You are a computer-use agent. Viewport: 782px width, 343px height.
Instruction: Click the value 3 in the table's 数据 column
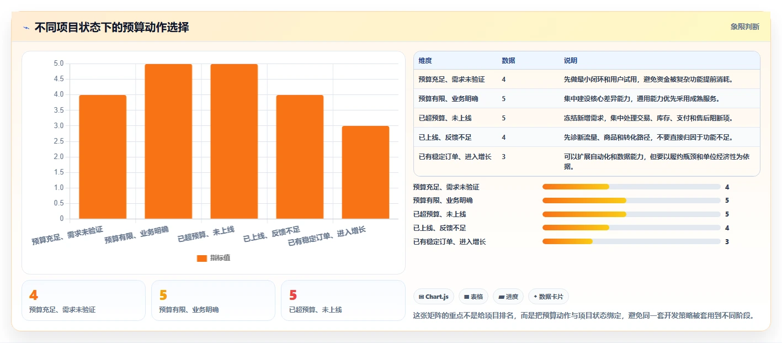coord(503,157)
